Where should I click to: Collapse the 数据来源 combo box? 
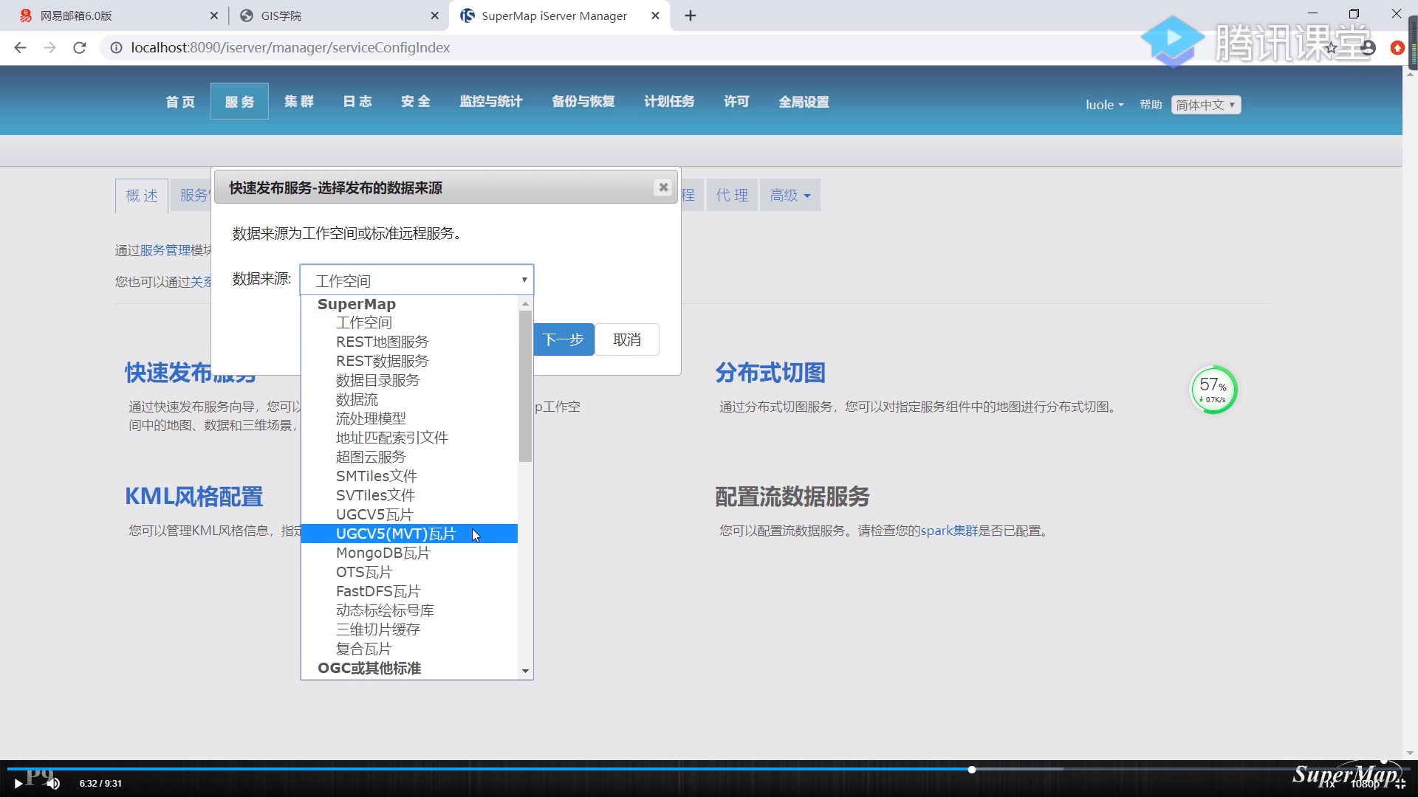417,280
